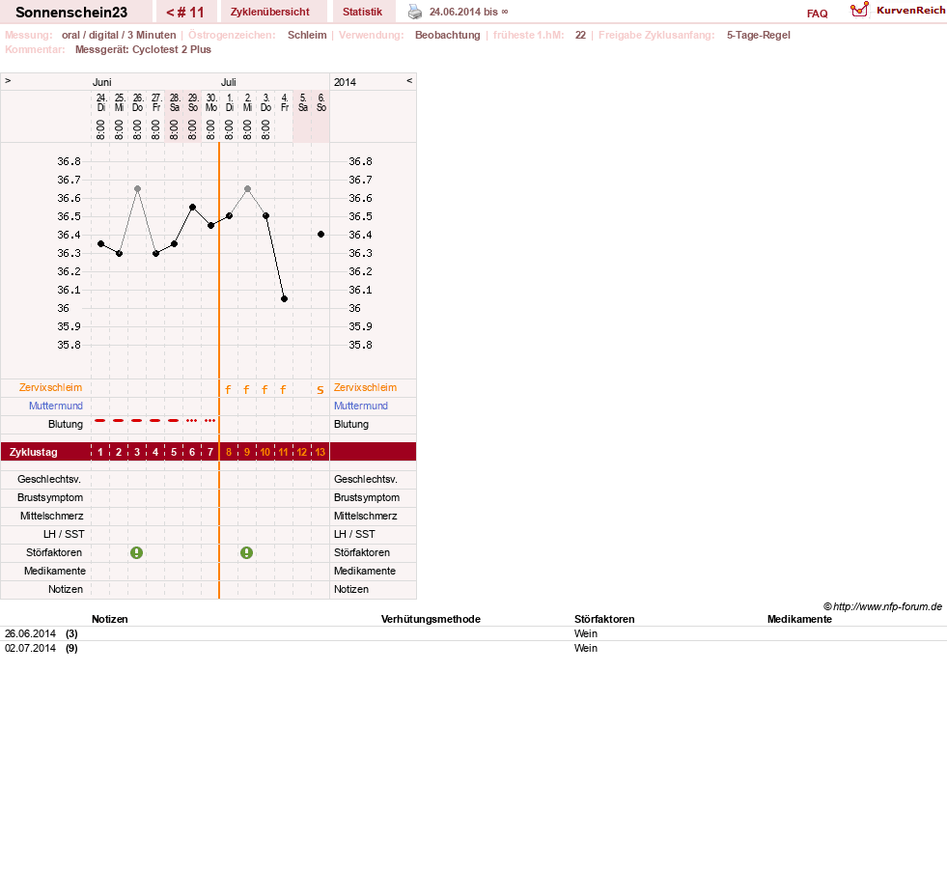Click the left 'LH / SST' row label

64,535
